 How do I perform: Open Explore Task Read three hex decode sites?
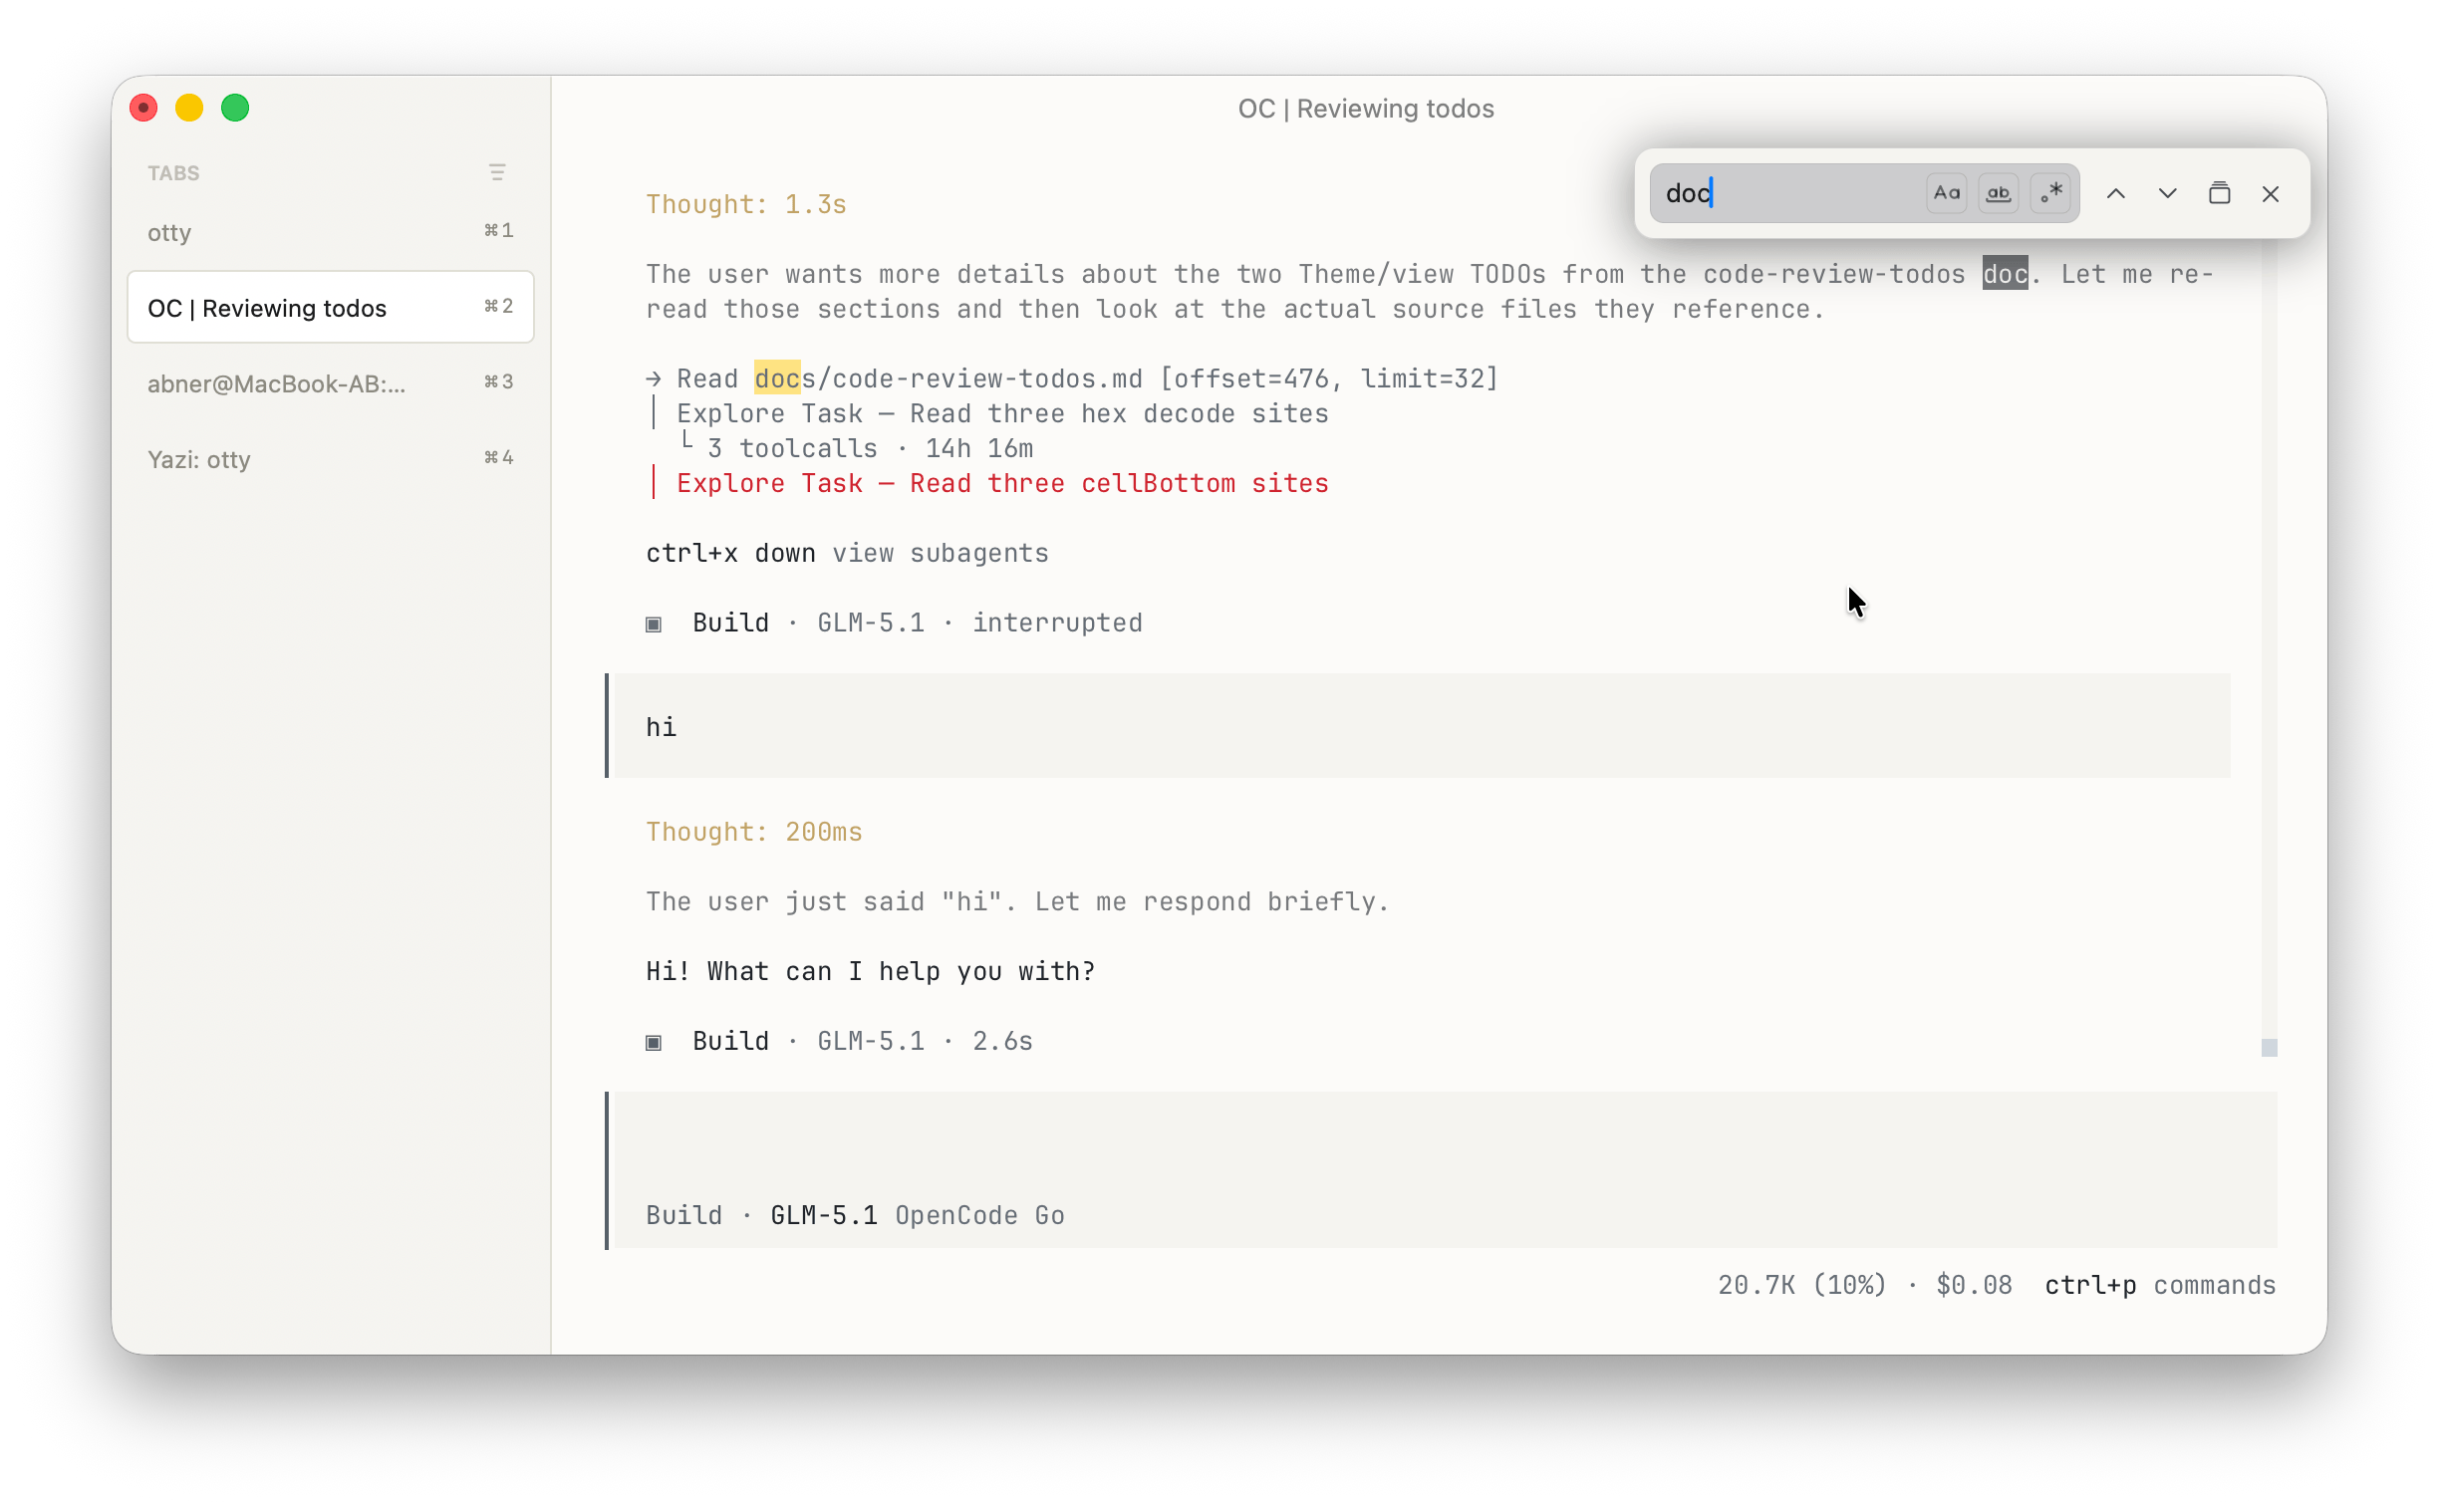1002,413
